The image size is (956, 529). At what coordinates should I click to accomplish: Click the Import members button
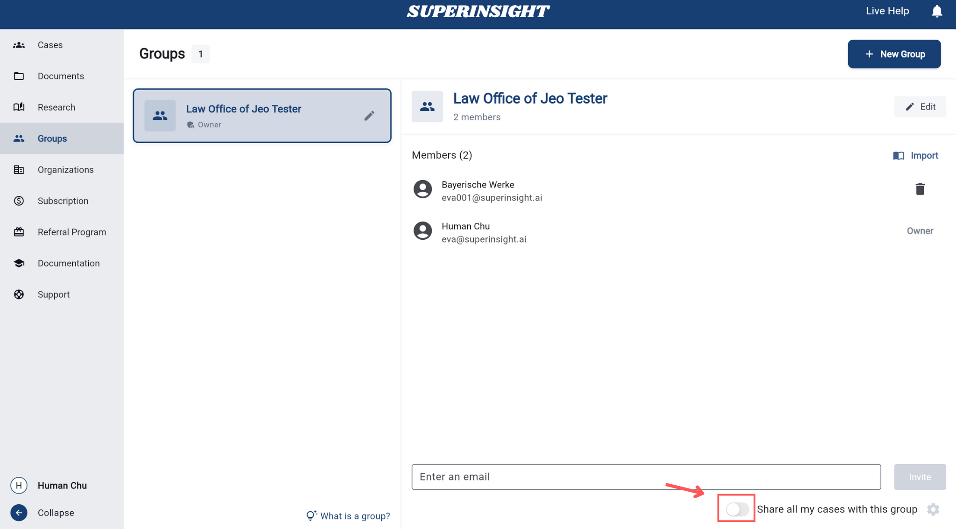[915, 155]
